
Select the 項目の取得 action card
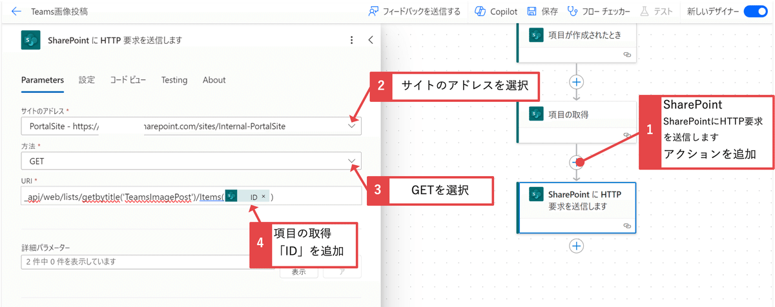tap(576, 121)
